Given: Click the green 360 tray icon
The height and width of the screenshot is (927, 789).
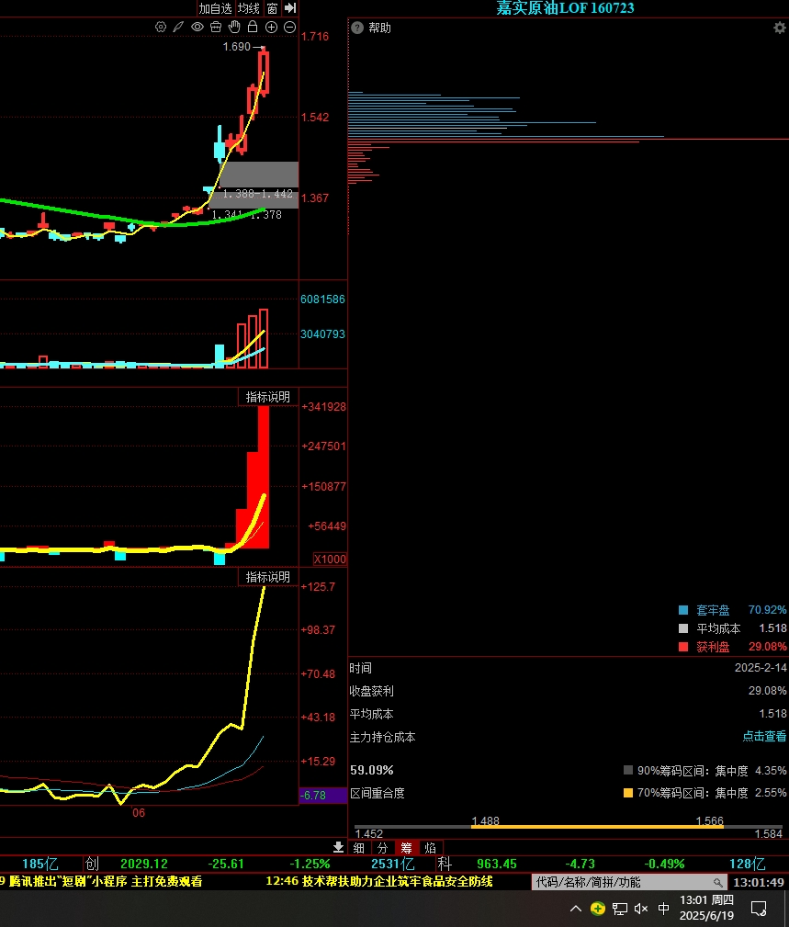Looking at the screenshot, I should click(x=598, y=908).
